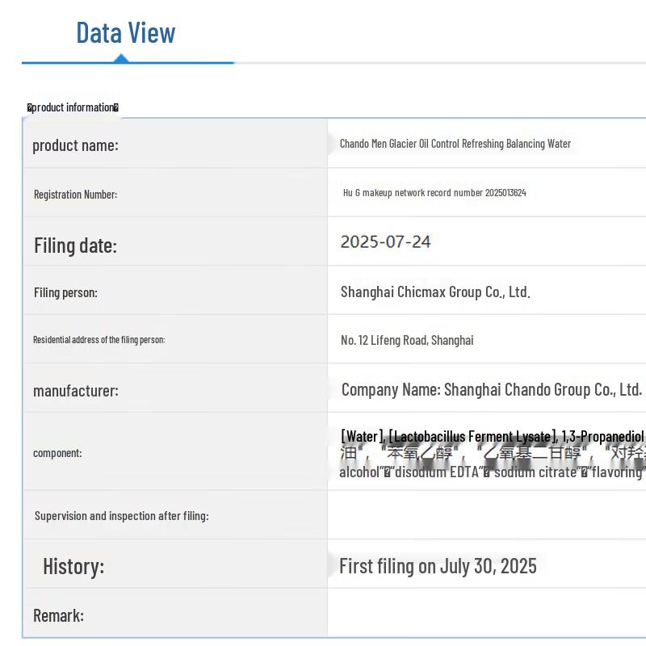
Task: Click 'First filing on July 30, 2025' text
Action: pos(438,566)
